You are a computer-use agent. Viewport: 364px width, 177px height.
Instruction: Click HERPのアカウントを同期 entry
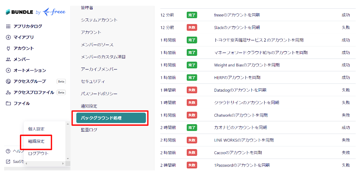click(x=237, y=78)
